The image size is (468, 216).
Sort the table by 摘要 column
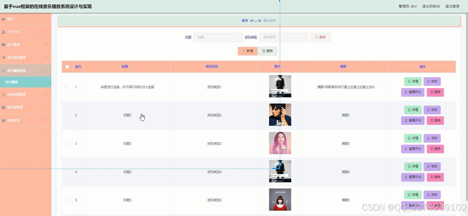pyautogui.click(x=349, y=67)
